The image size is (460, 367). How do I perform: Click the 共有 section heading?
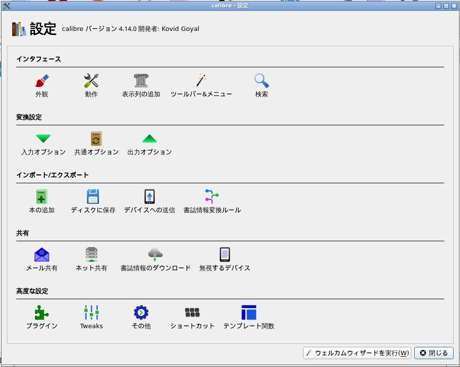23,233
